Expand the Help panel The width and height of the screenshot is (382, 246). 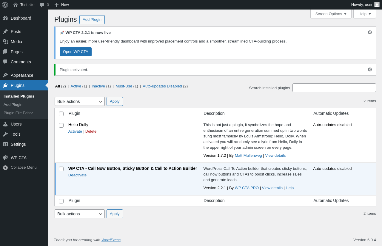[364, 14]
